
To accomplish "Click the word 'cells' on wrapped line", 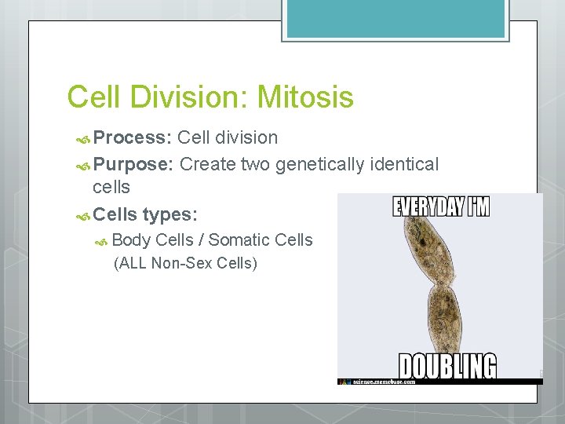I will click(111, 188).
